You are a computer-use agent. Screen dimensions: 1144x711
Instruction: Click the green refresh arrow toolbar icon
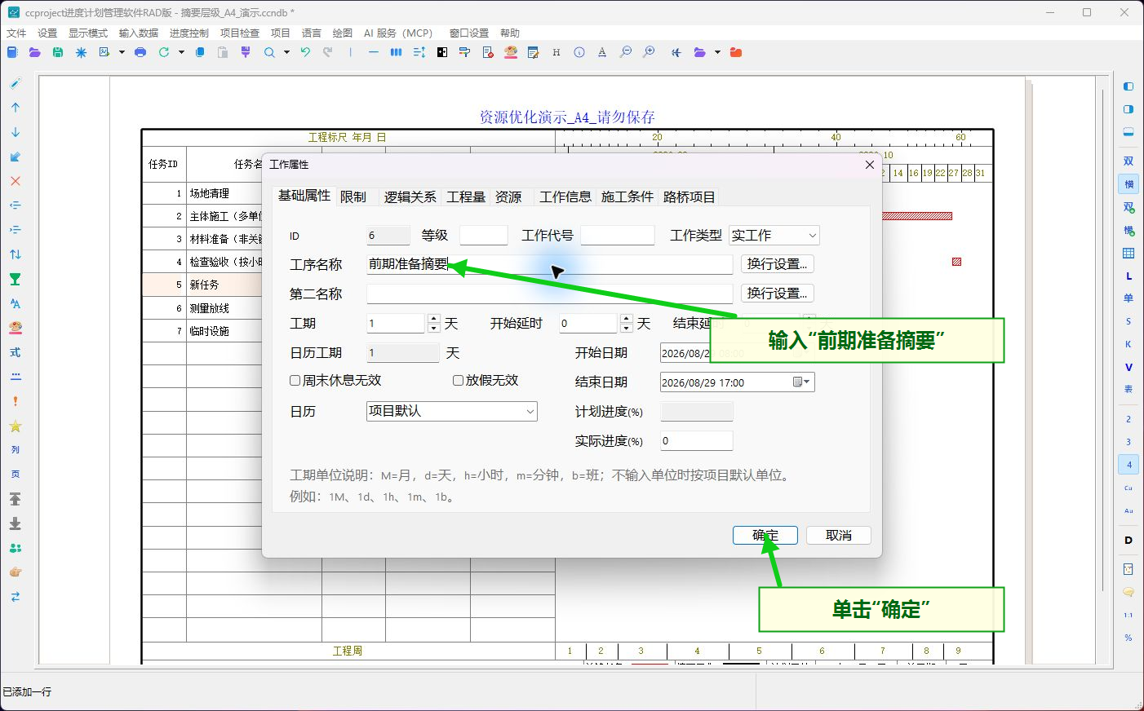point(164,52)
